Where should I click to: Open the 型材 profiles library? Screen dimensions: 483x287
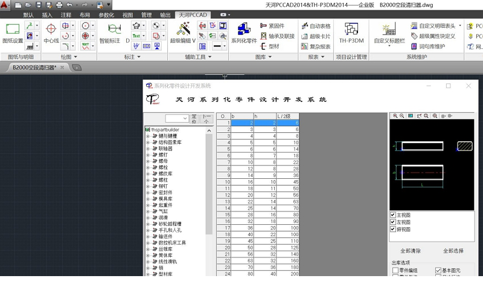270,47
